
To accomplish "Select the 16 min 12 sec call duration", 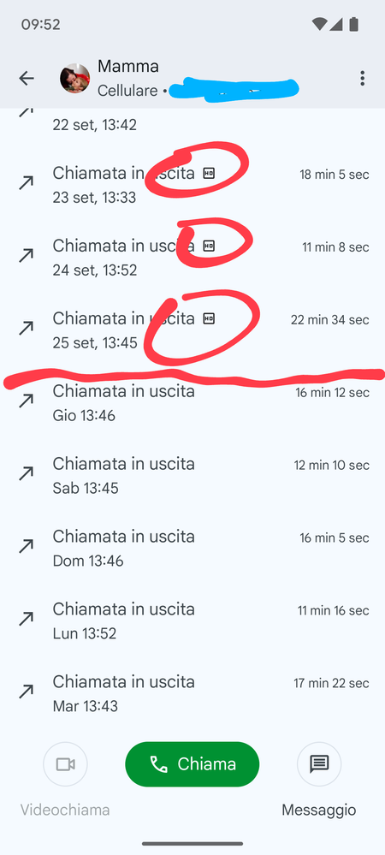I will point(332,393).
